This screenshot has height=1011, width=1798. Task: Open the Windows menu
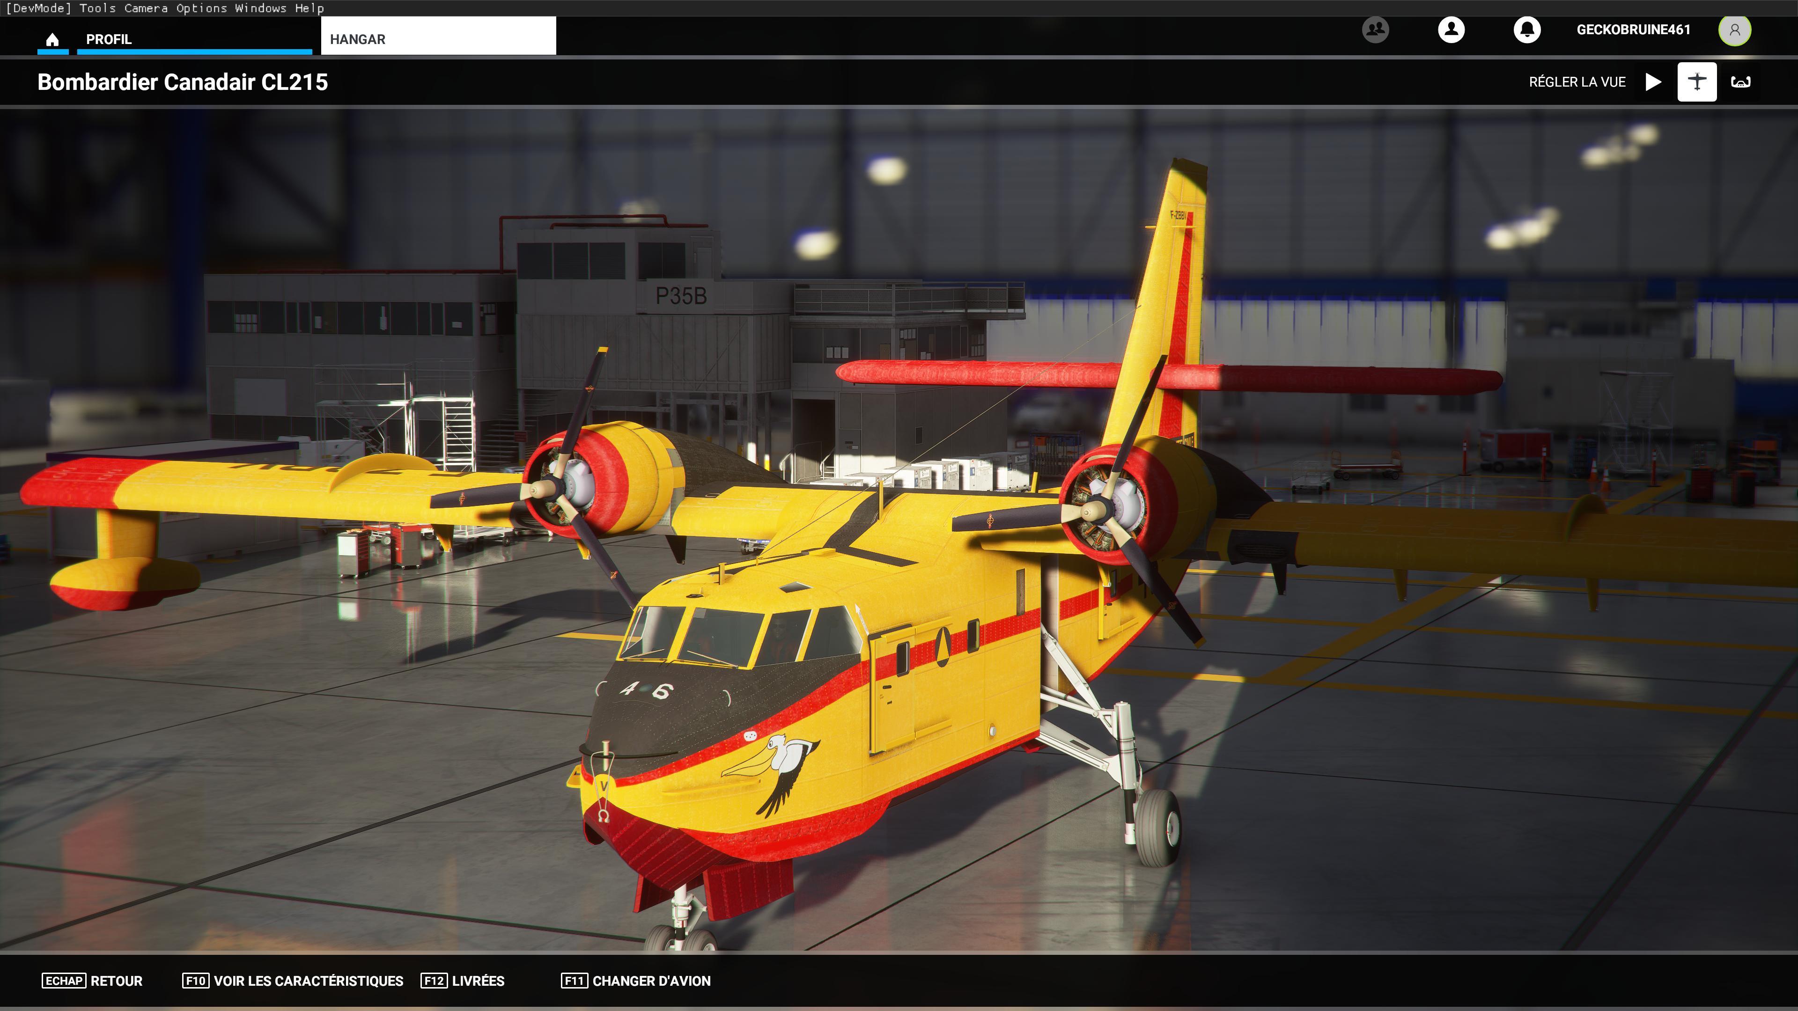260,7
